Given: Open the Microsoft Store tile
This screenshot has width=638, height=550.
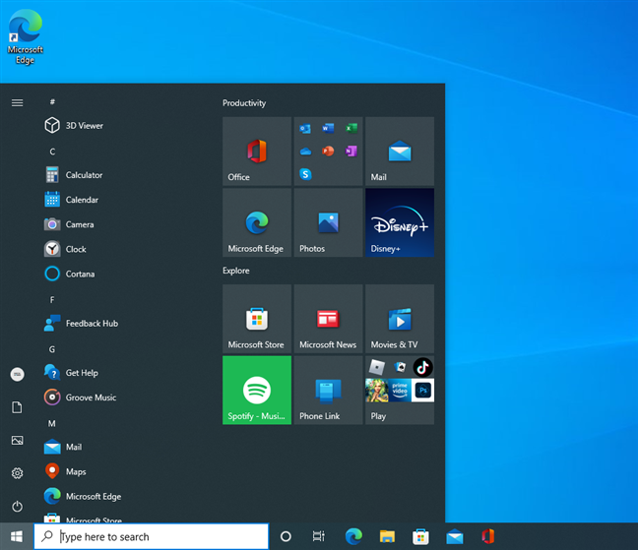Looking at the screenshot, I should [x=257, y=319].
